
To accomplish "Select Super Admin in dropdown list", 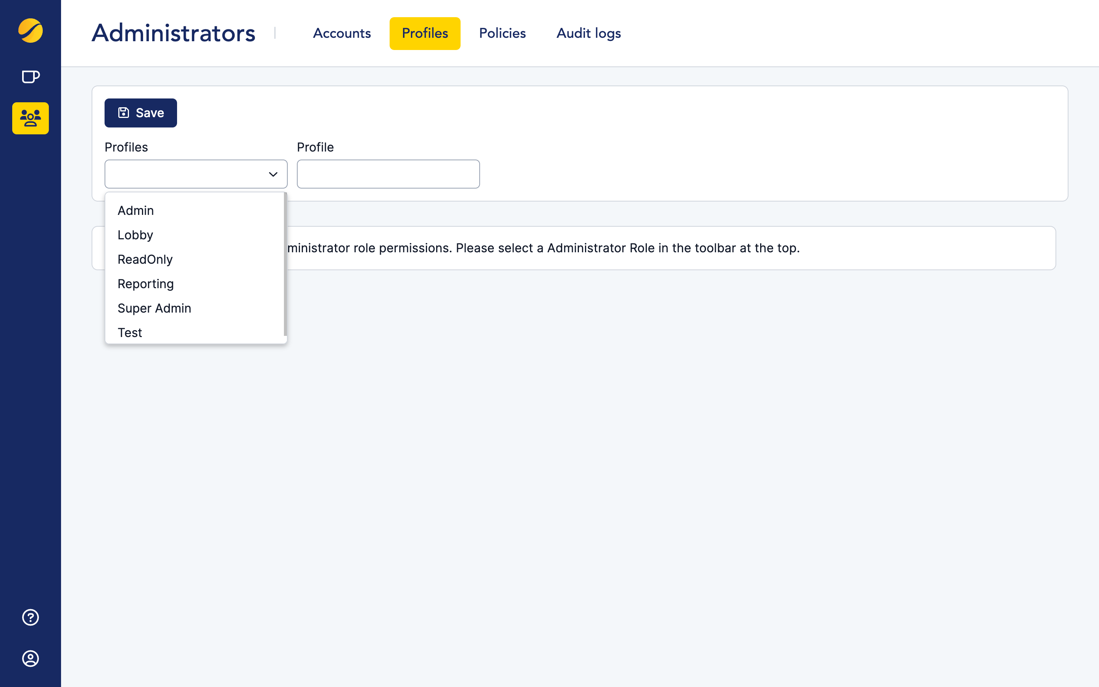I will [x=154, y=308].
